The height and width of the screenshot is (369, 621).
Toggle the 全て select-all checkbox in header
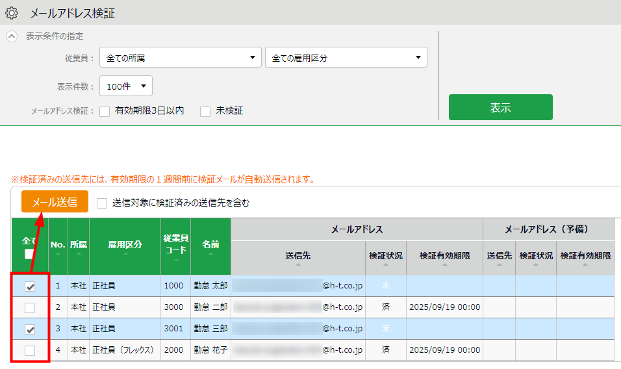[30, 255]
